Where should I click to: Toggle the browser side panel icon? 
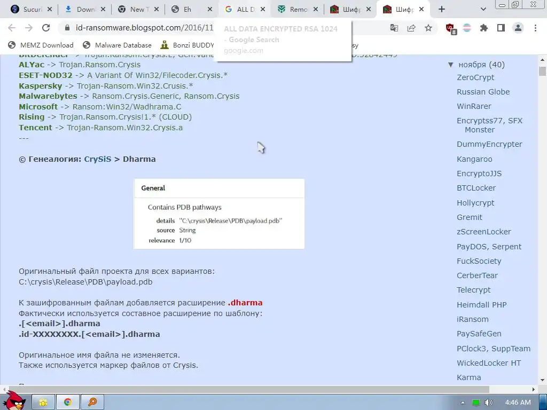[501, 28]
